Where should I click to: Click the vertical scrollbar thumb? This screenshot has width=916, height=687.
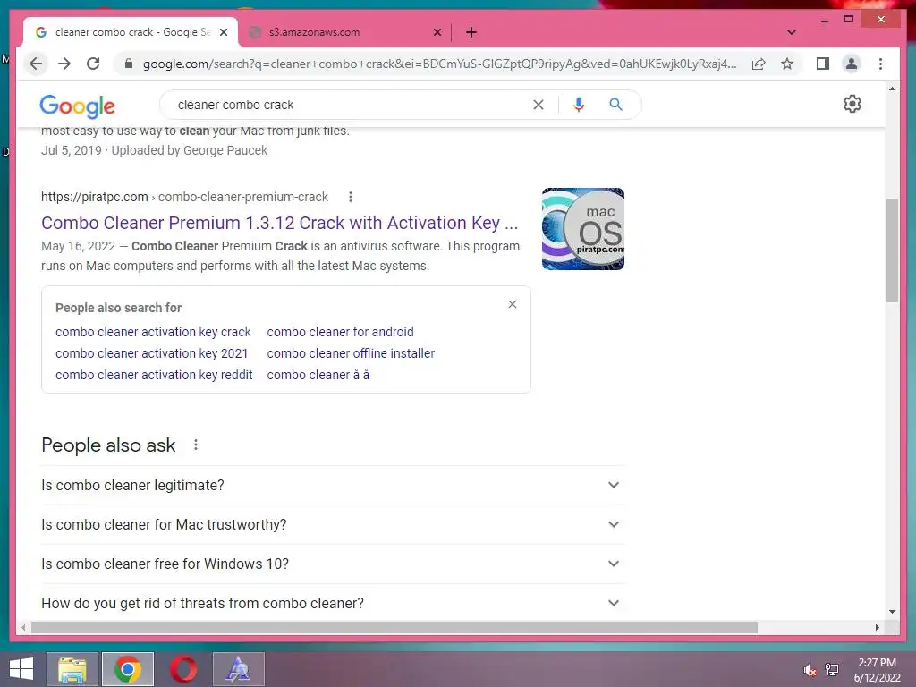point(892,250)
